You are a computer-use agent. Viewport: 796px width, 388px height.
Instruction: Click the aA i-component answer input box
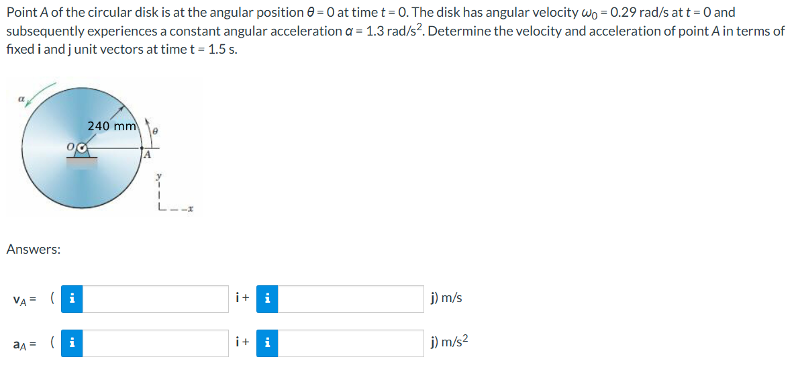point(154,344)
